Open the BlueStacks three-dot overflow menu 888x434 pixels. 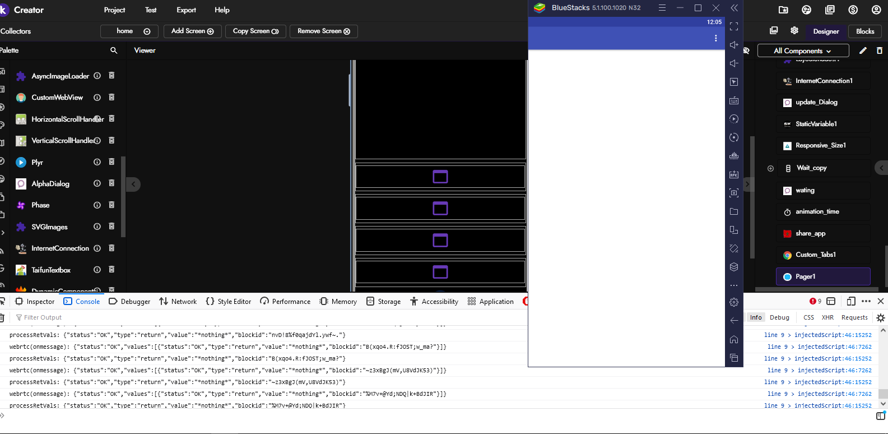pyautogui.click(x=715, y=38)
